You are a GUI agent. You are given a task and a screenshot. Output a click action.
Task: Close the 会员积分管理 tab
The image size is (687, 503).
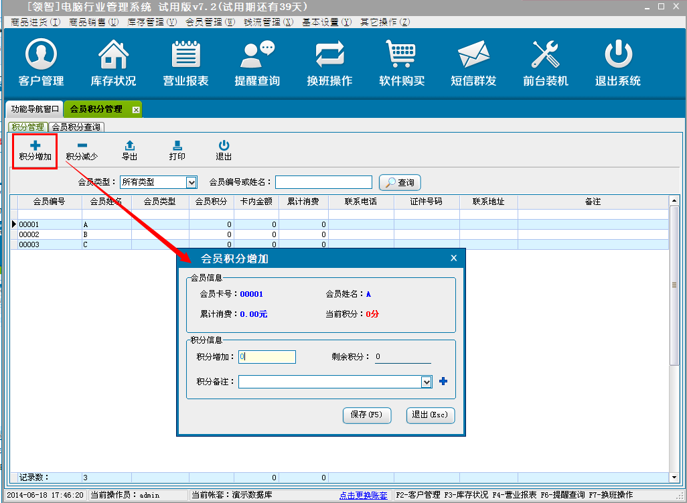tap(136, 109)
